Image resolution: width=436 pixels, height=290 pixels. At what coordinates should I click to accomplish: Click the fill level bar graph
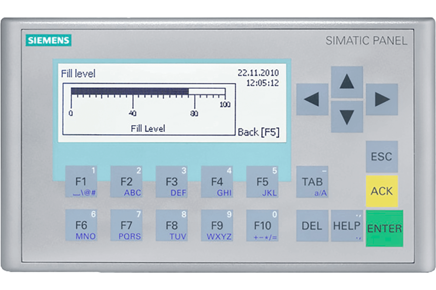point(148,92)
